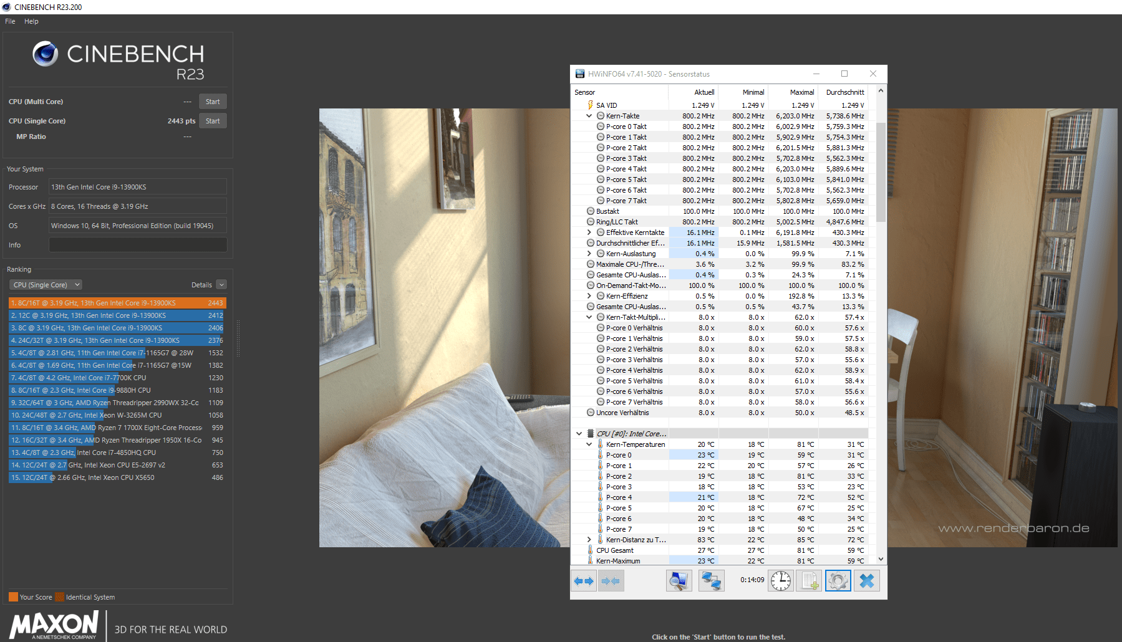Viewport: 1122px width, 642px height.
Task: Select the Gesamte CPU-Auslas... row showing 0.4 %
Action: pos(720,275)
